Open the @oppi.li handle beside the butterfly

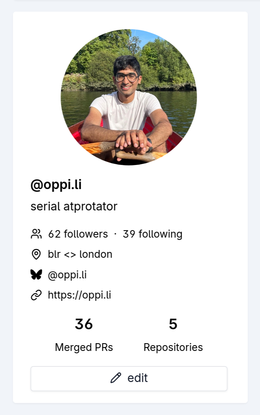[x=67, y=275]
